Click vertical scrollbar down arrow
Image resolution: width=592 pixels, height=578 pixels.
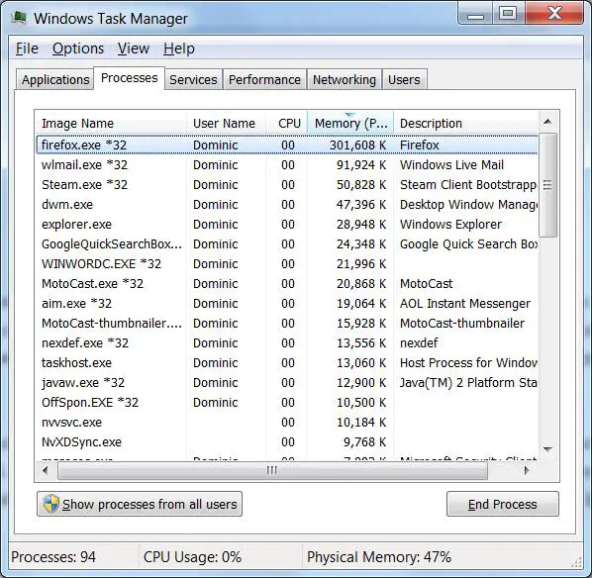point(547,449)
